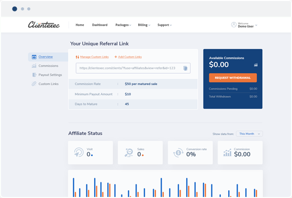Click the Commissions chart icon in sidebar

(34, 66)
